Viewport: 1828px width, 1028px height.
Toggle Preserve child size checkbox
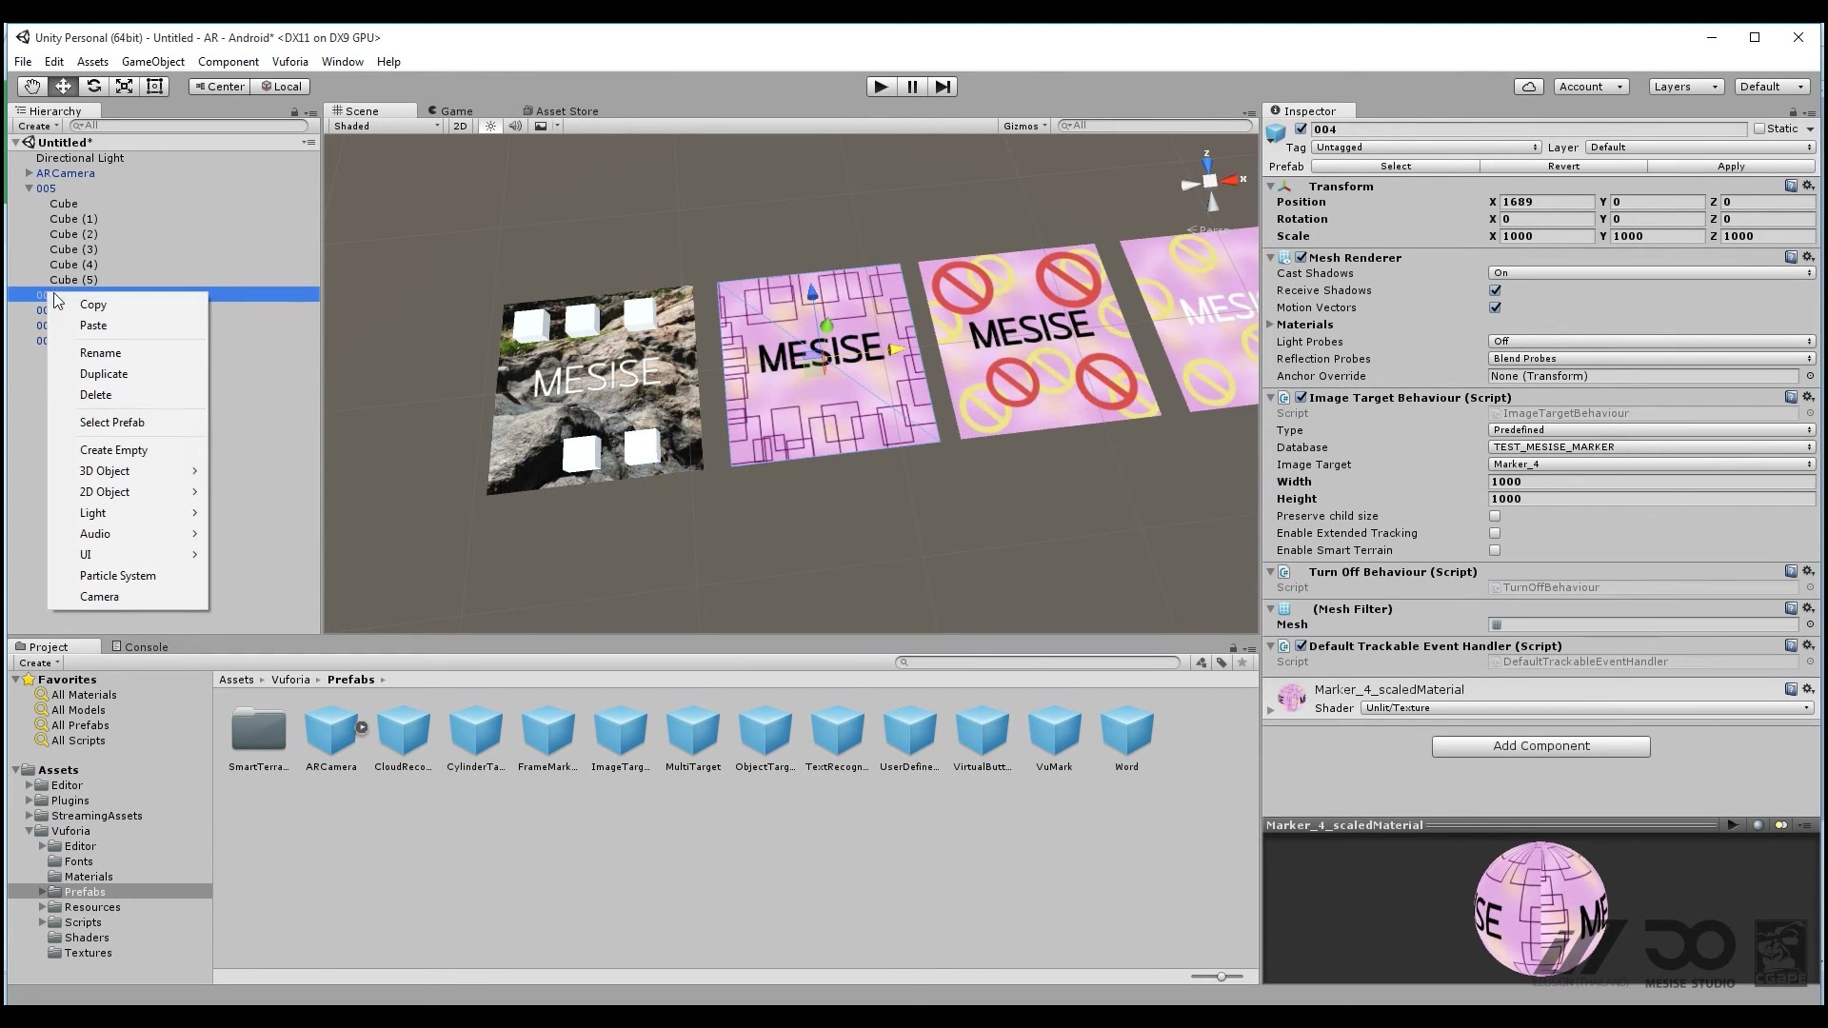1495,516
